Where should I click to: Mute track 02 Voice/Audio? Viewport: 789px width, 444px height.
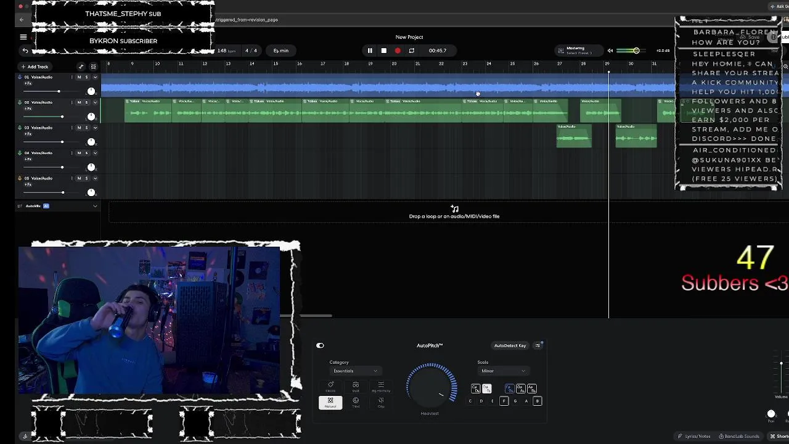(x=79, y=102)
